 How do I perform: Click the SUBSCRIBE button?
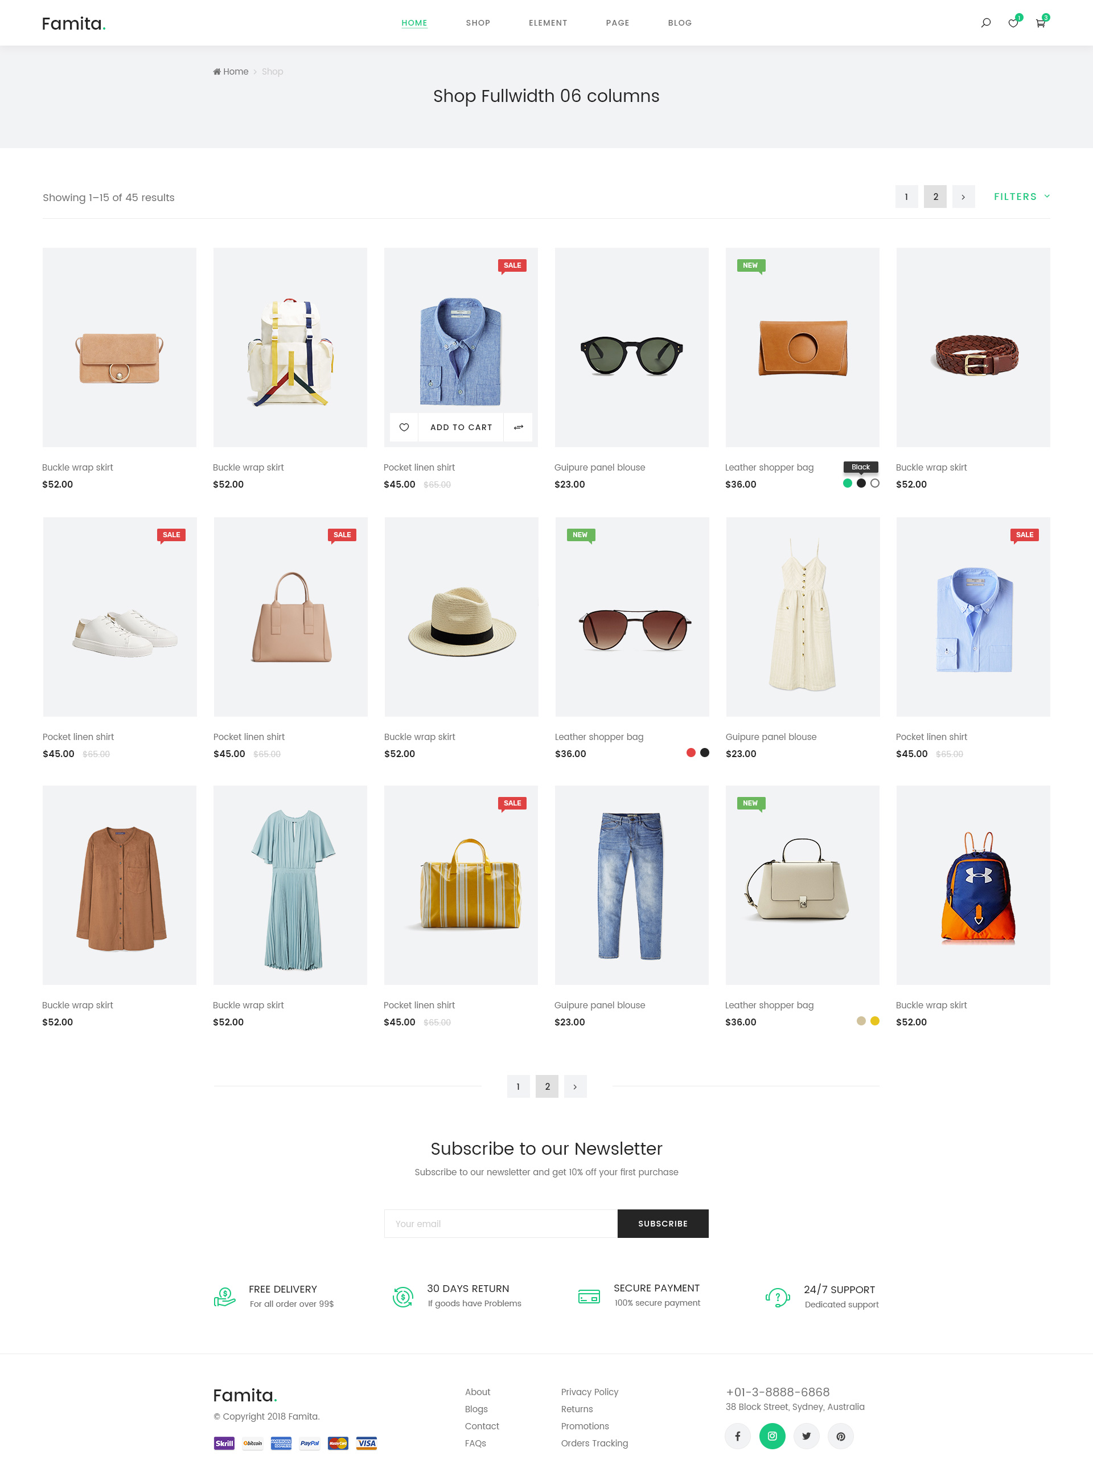tap(663, 1223)
